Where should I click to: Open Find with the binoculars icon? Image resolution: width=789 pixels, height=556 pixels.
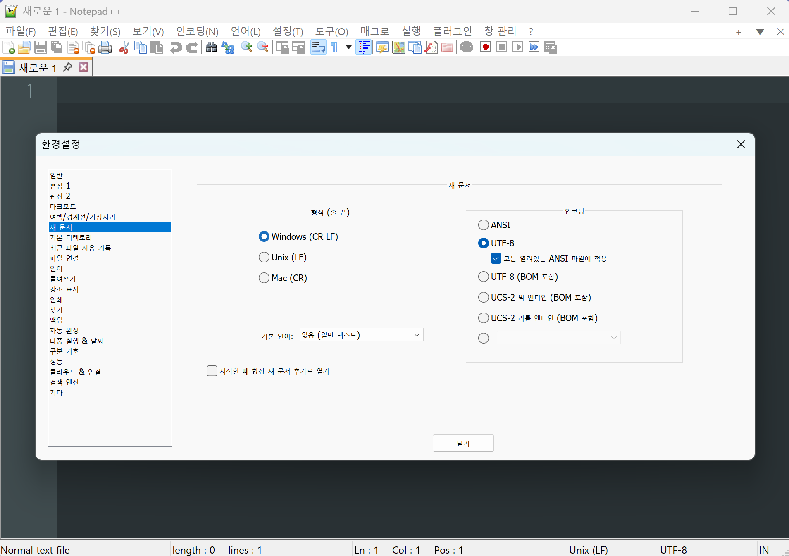211,48
